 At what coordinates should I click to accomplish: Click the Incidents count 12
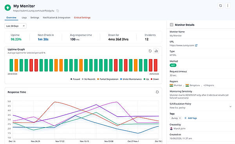(146, 39)
